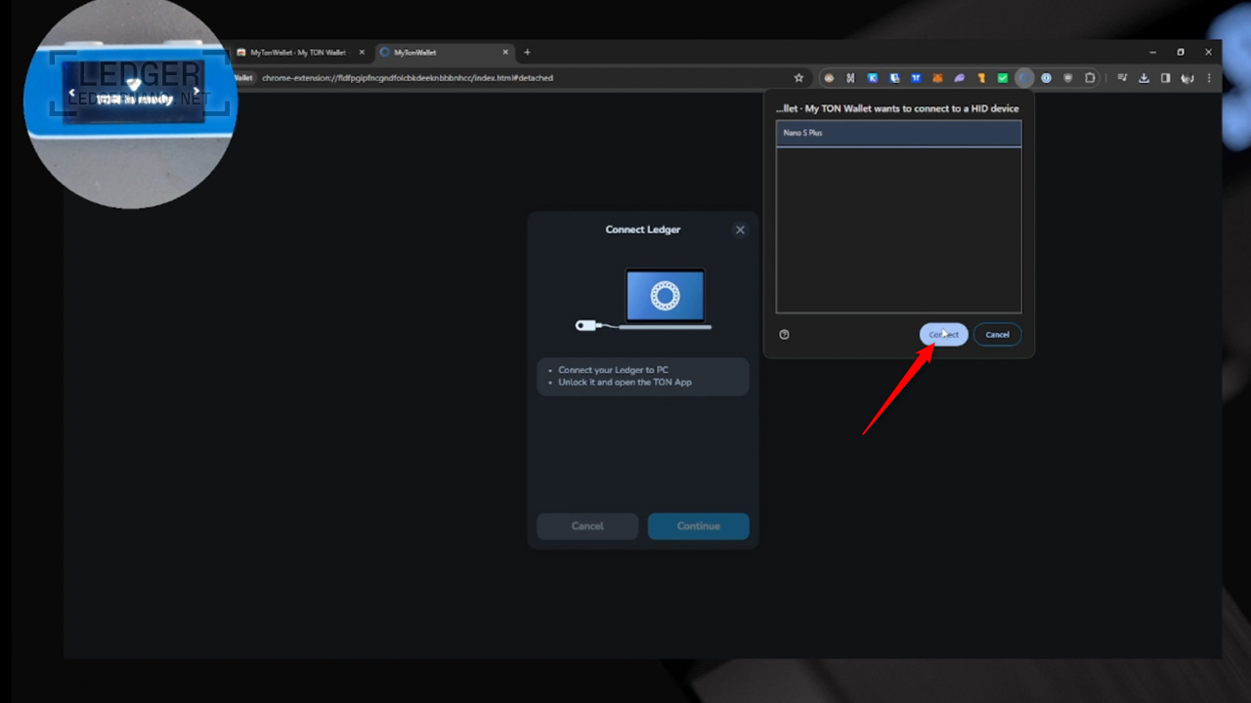The image size is (1251, 703).
Task: Click Connect in the HID device prompt
Action: (x=943, y=334)
